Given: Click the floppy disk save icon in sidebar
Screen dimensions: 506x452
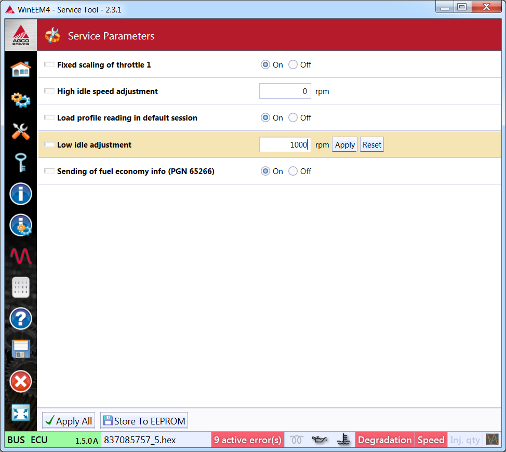Looking at the screenshot, I should (x=21, y=349).
